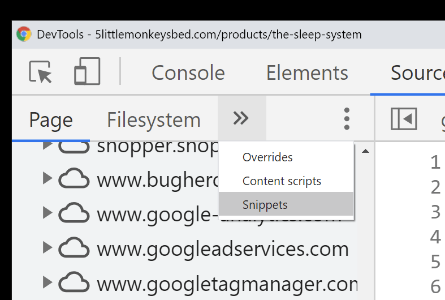Viewport: 445px width, 300px height.
Task: Hide the navigator sidebar pane
Action: pyautogui.click(x=404, y=119)
